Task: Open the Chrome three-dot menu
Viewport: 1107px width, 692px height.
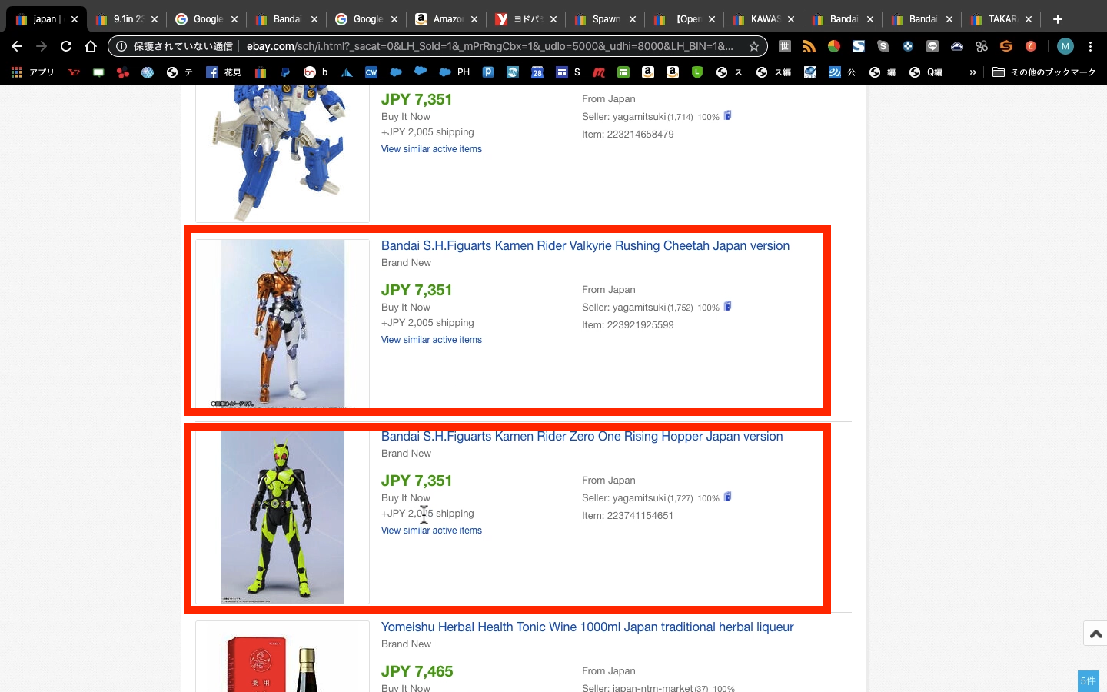Action: pyautogui.click(x=1090, y=46)
